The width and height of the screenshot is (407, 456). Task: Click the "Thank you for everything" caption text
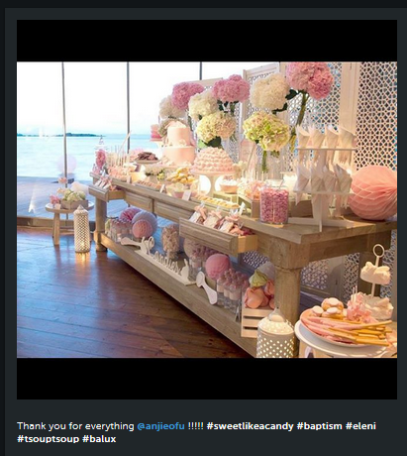(x=75, y=426)
